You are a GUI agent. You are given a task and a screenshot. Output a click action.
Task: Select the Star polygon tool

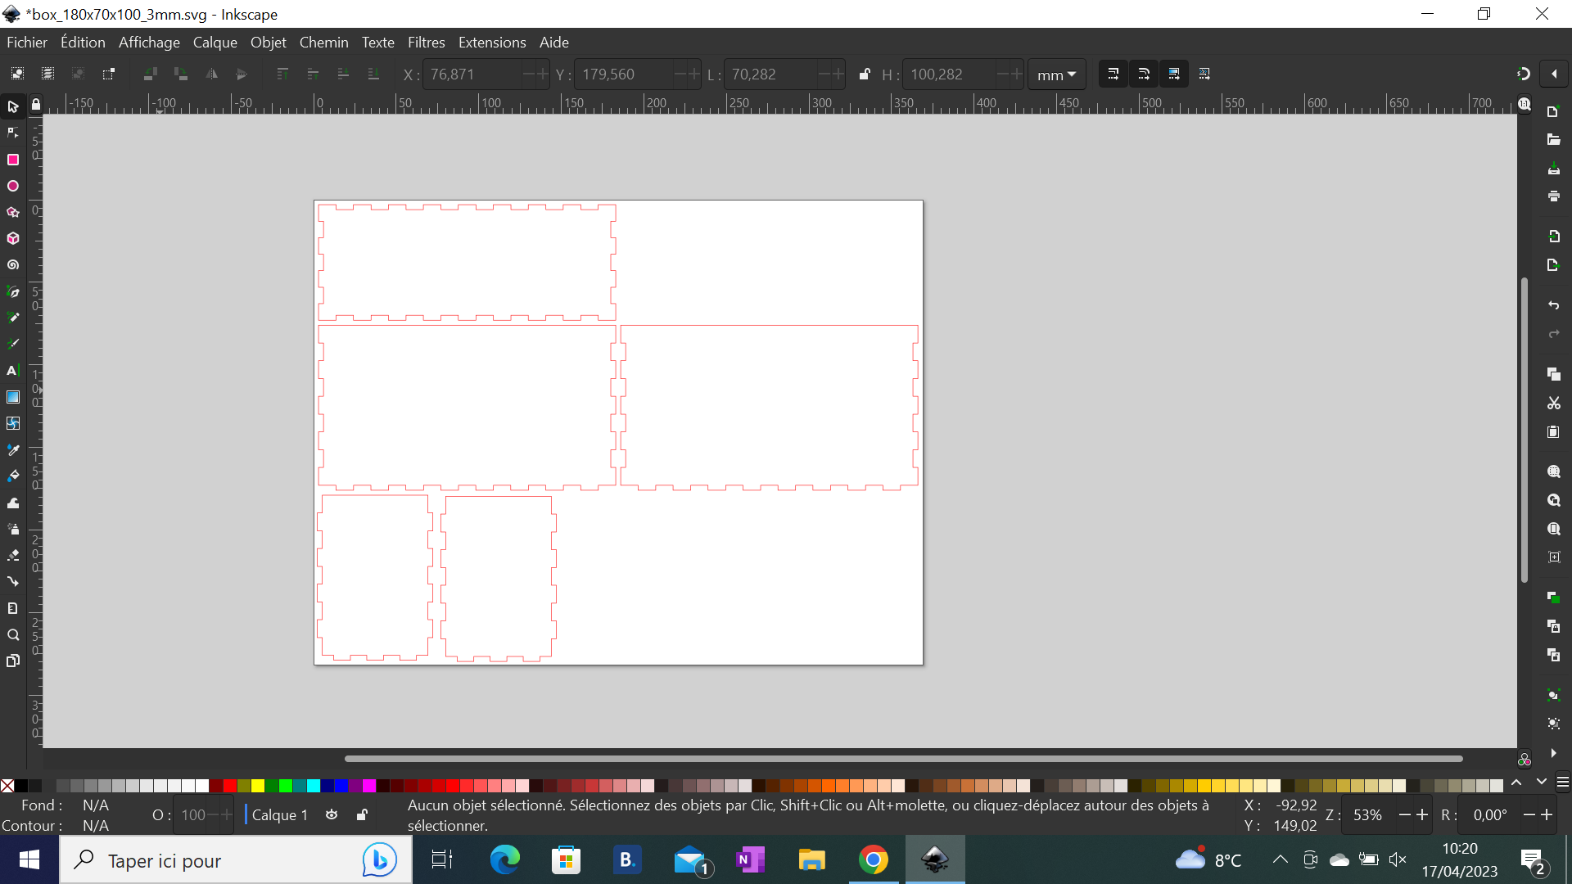(13, 212)
